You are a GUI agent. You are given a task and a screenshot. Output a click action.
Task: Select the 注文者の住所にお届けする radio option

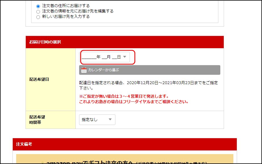click(38, 5)
